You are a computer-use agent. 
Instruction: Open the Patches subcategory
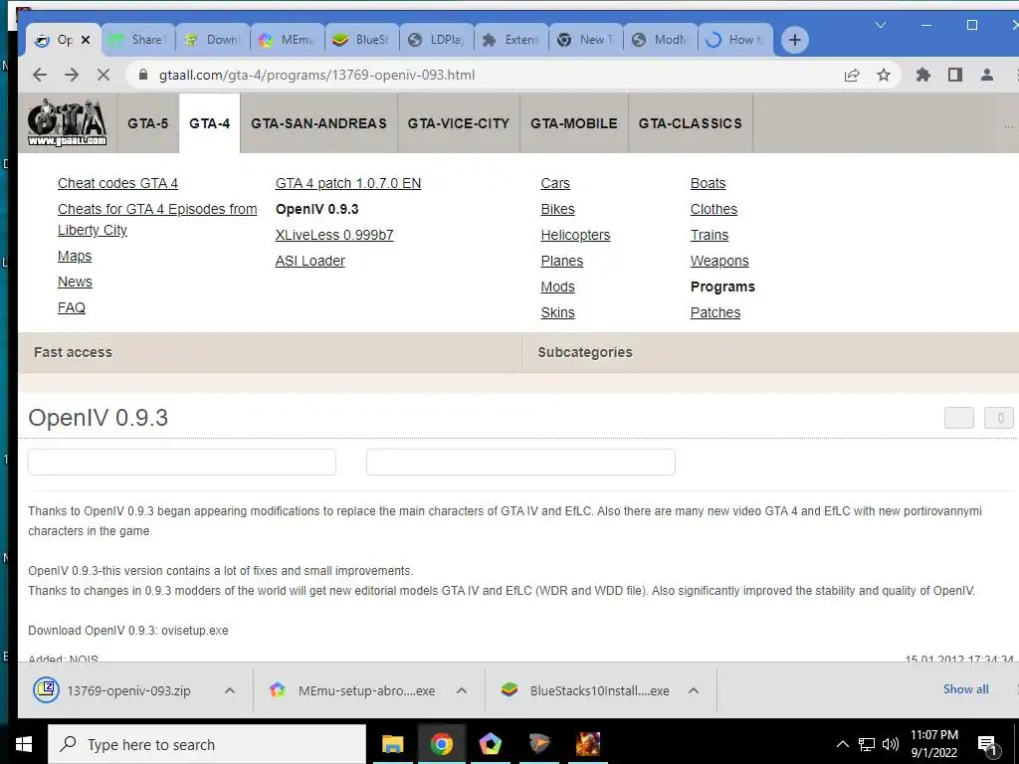[714, 312]
